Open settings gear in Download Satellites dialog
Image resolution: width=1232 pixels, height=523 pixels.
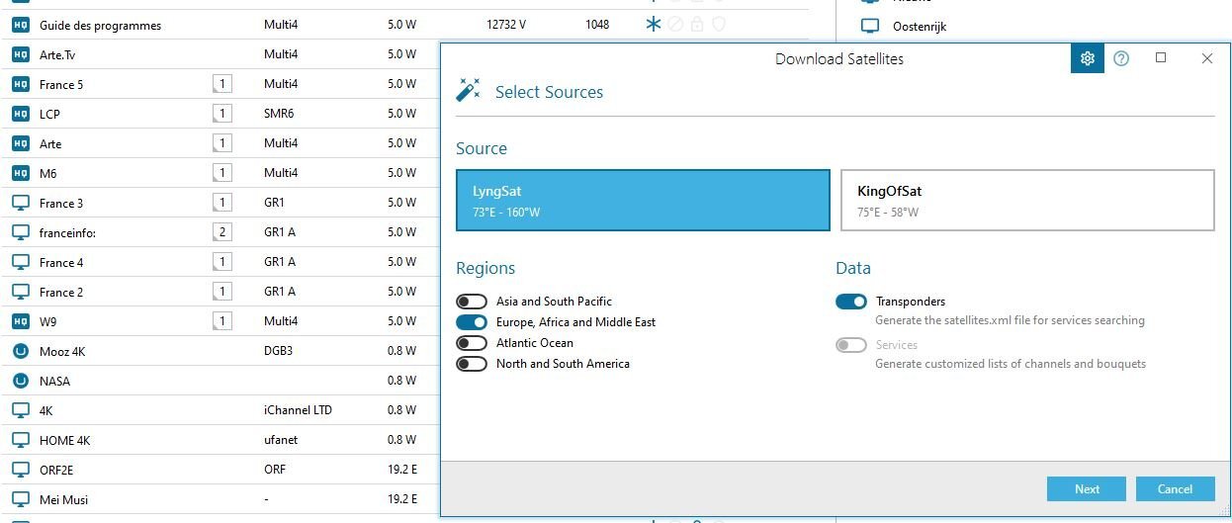pyautogui.click(x=1088, y=58)
